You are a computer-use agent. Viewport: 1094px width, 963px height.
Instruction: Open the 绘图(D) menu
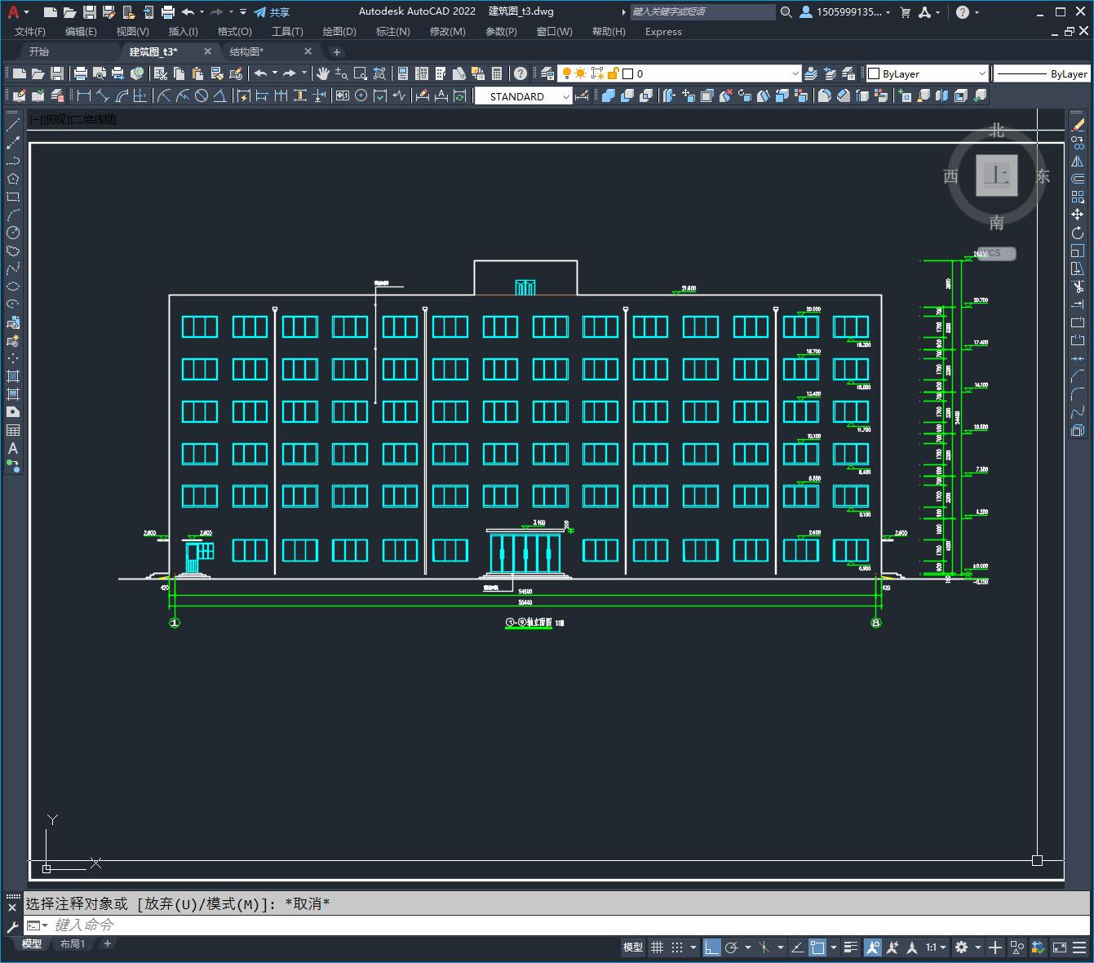click(x=339, y=31)
